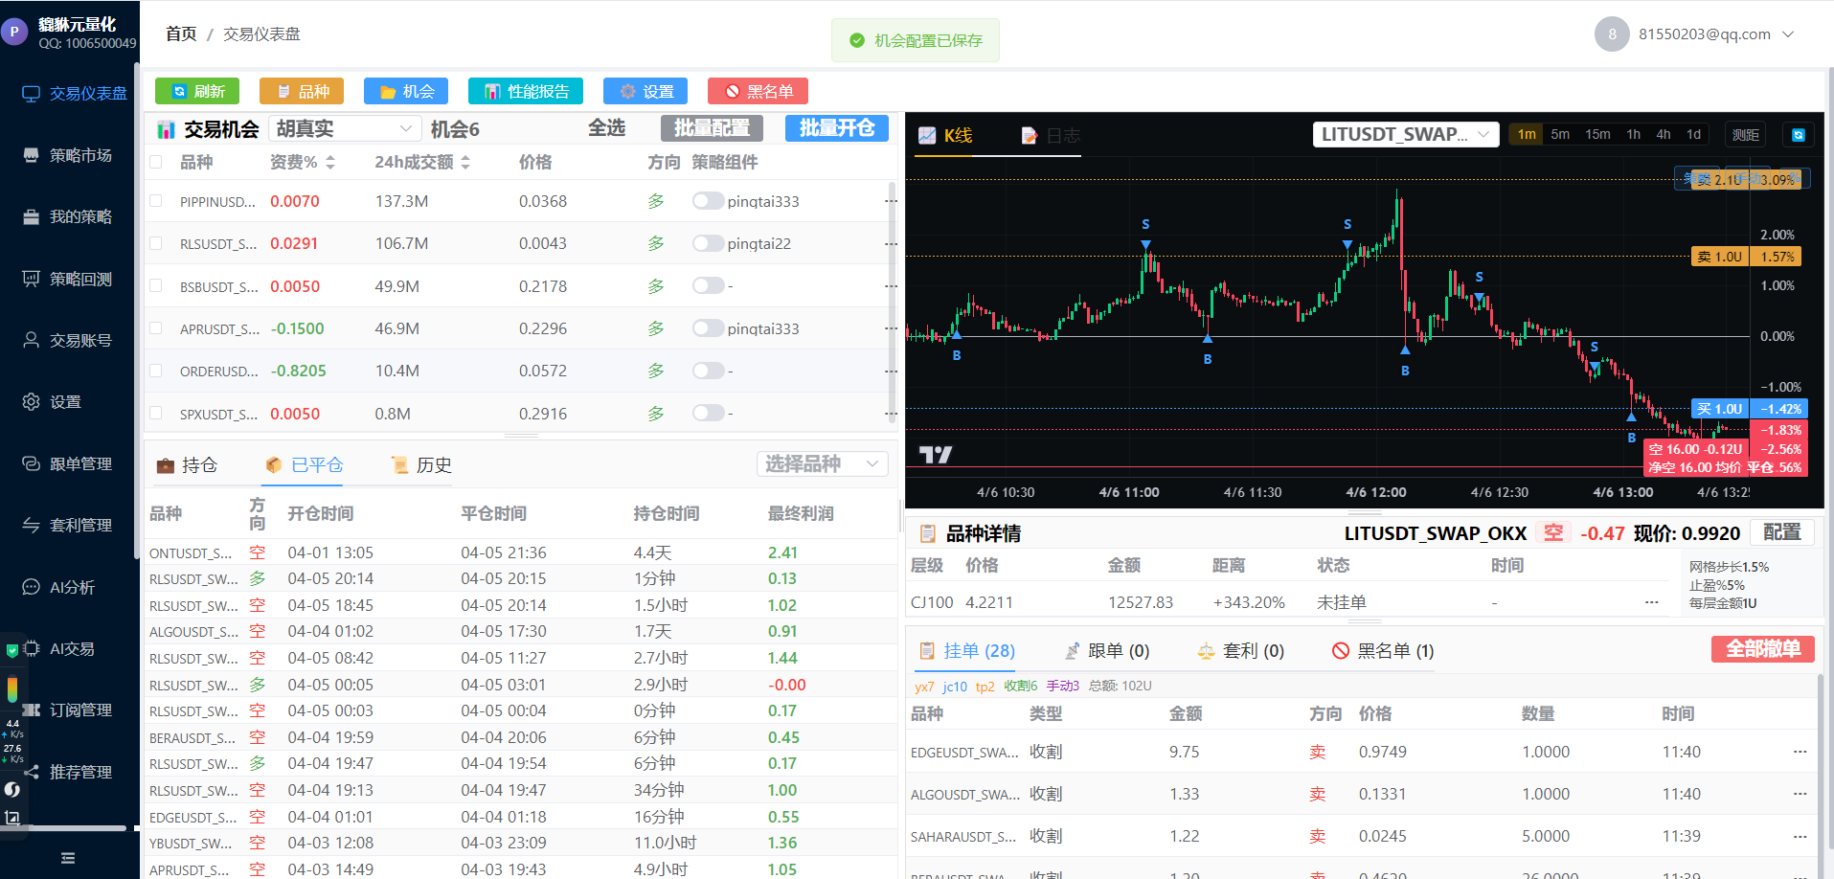Switch to the 持仓 tab
This screenshot has width=1834, height=879.
pyautogui.click(x=187, y=465)
